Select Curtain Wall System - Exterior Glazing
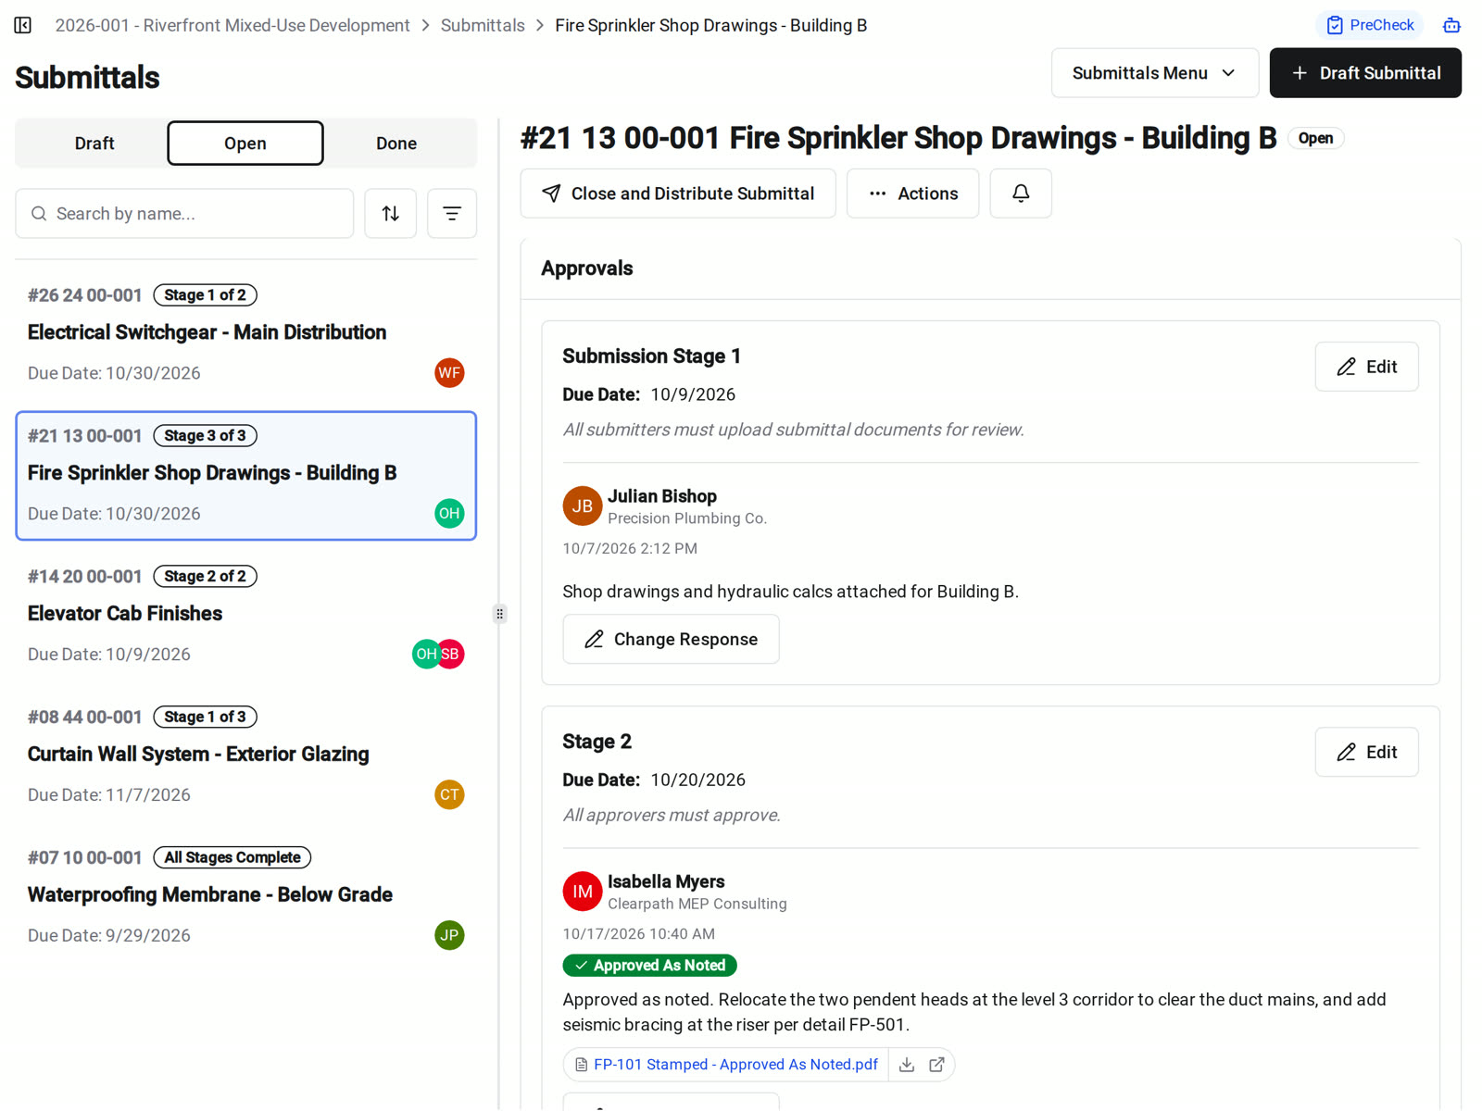Screen dimensions: 1482x1111 [246, 757]
